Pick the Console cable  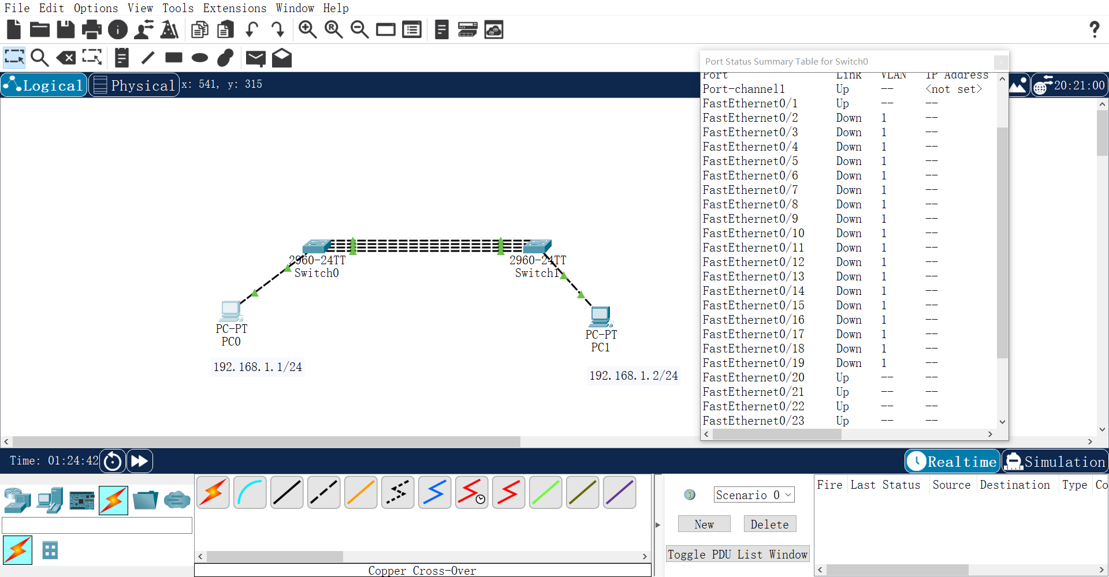pyautogui.click(x=250, y=493)
